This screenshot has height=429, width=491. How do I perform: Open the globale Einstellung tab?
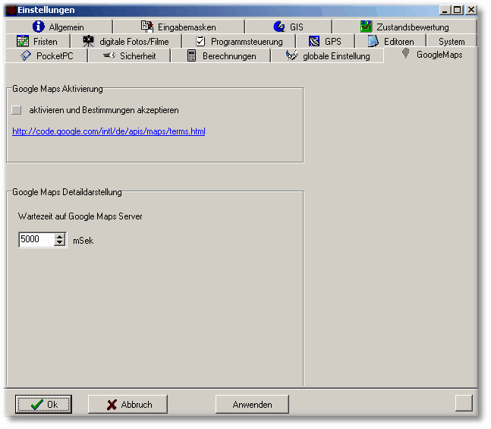(335, 55)
